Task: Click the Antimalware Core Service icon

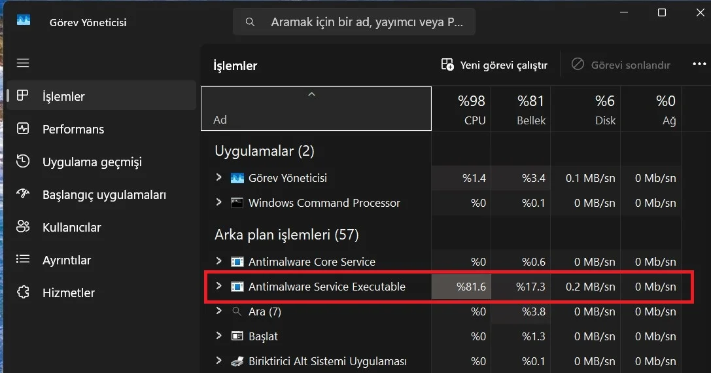Action: (x=237, y=262)
